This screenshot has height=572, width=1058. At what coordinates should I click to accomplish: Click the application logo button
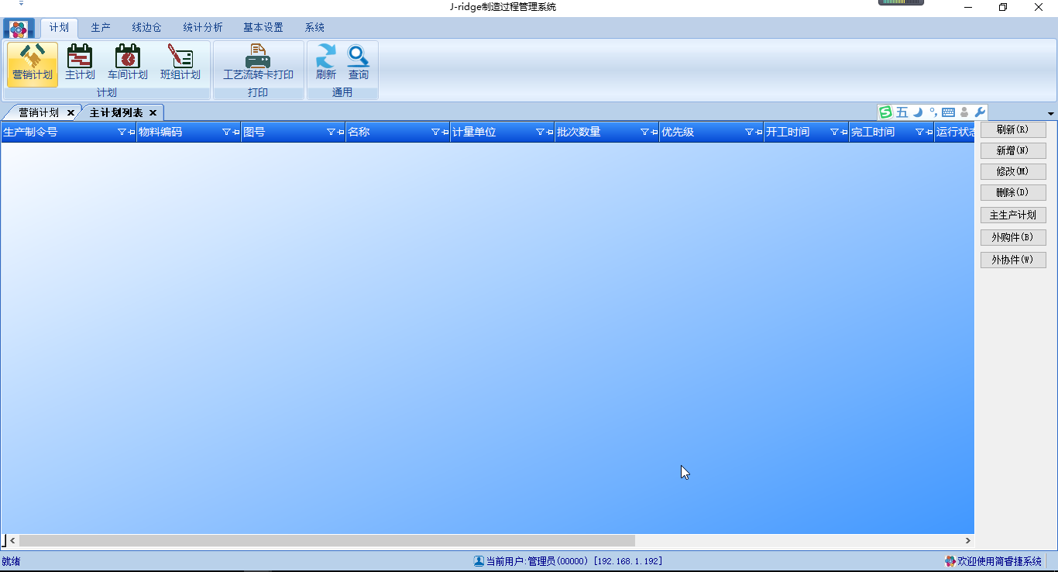(x=19, y=29)
